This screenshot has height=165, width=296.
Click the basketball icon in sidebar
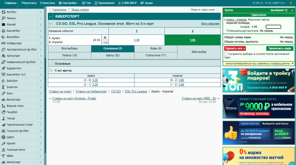[3, 31]
